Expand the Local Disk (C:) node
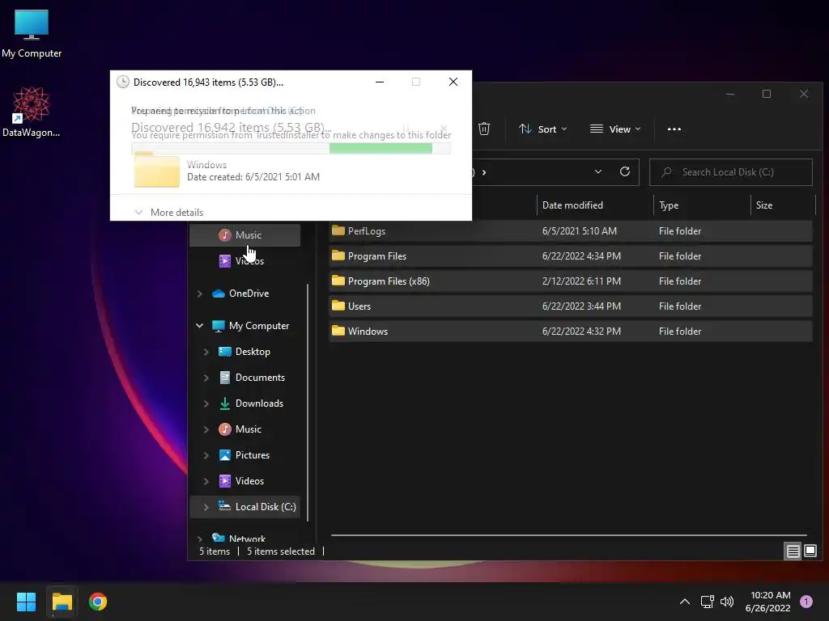 click(206, 507)
